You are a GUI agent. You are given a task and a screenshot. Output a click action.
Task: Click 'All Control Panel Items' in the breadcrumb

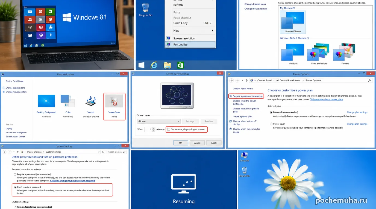pyautogui.click(x=288, y=81)
